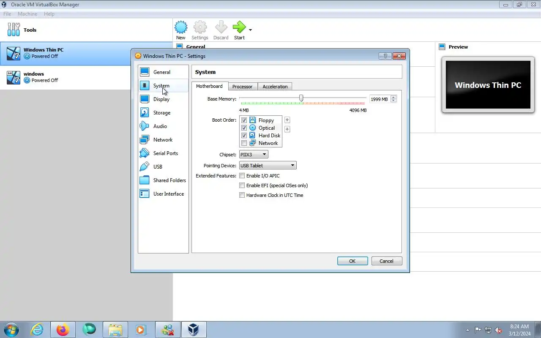Open Pointing Device USB Tablet dropdown
541x338 pixels.
(268, 166)
